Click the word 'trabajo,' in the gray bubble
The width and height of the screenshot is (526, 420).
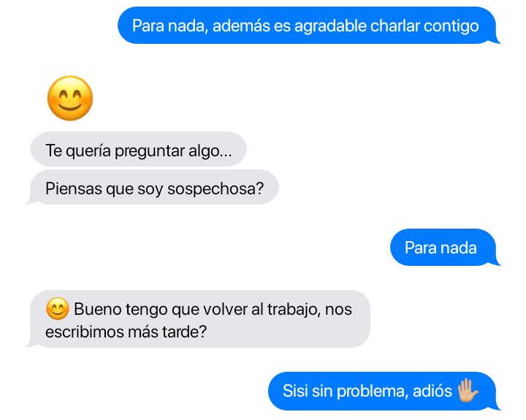pos(294,310)
